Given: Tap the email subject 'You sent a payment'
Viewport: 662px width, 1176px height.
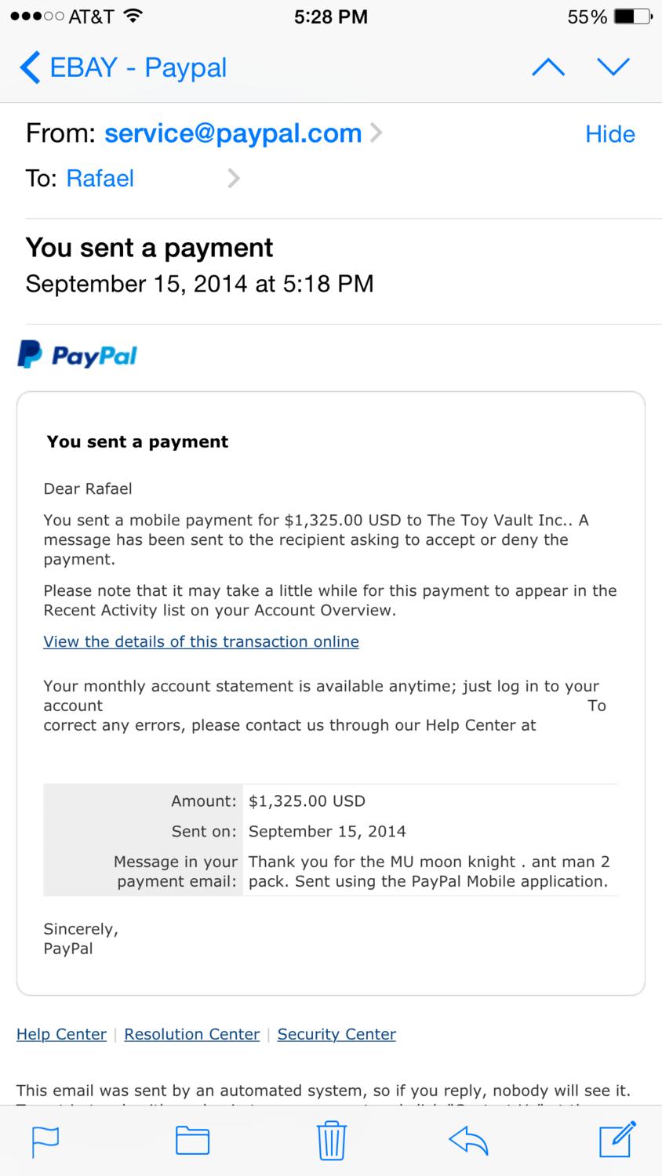Looking at the screenshot, I should (x=149, y=248).
